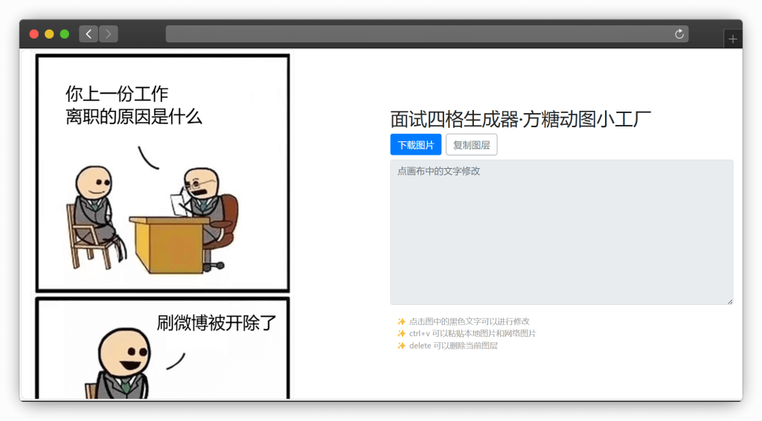Click the 点画布中的文字修改 text area

[561, 232]
